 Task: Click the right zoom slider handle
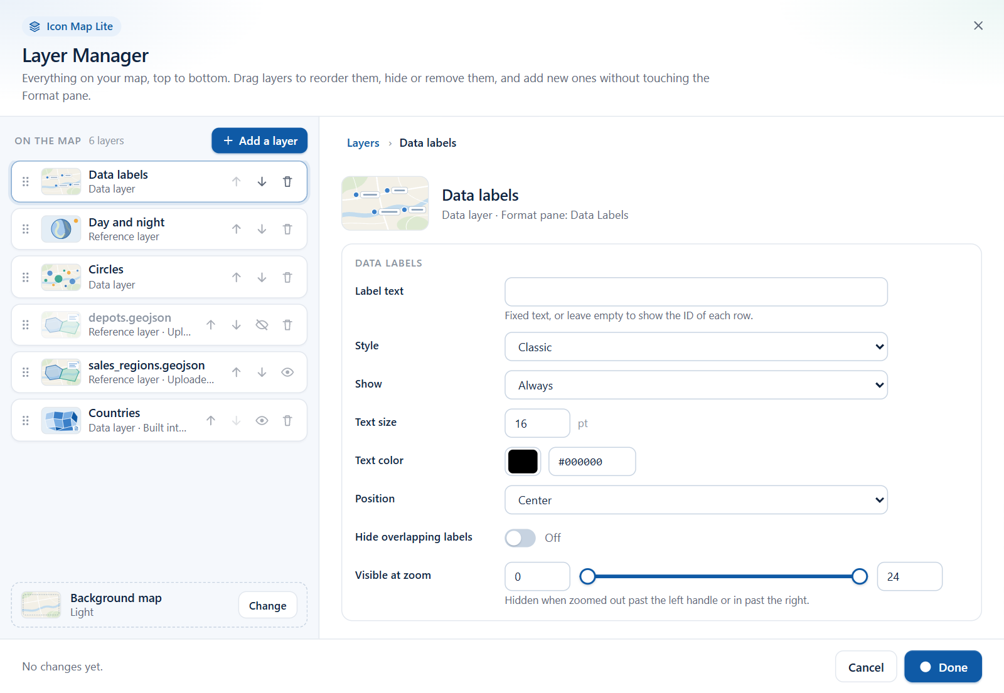pos(860,576)
